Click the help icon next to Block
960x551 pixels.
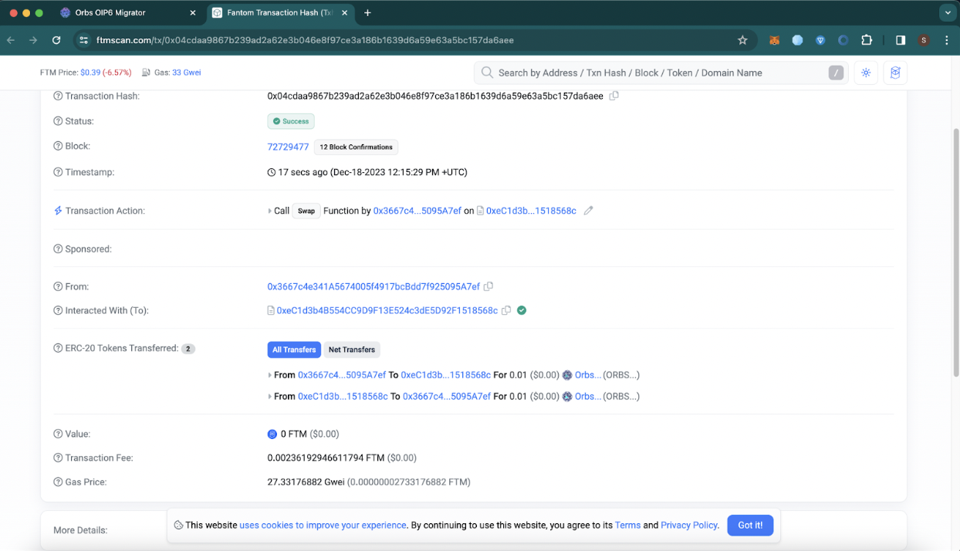[58, 146]
